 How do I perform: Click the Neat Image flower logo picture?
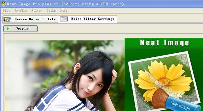coord(165,81)
